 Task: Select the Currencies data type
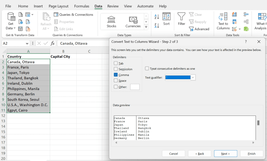click(x=133, y=21)
